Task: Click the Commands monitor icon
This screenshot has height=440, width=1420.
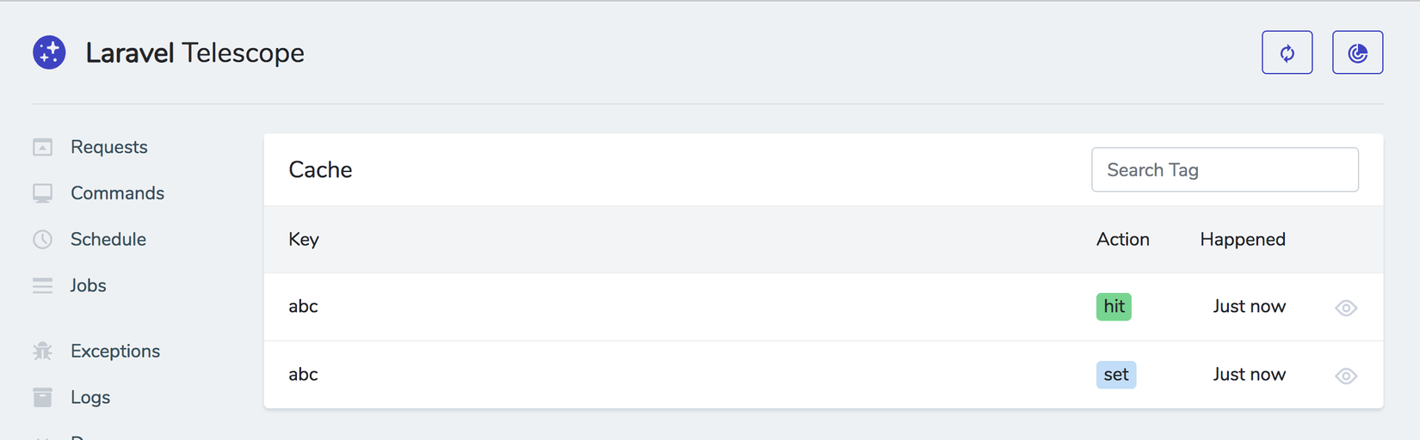Action: point(42,193)
